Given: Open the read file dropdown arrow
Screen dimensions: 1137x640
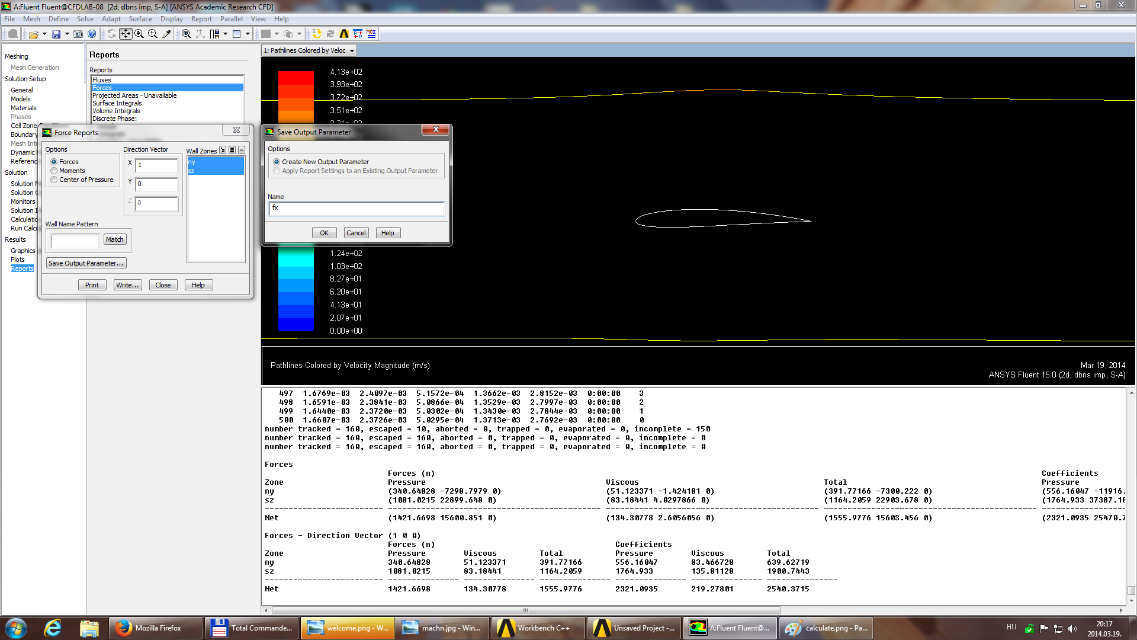Looking at the screenshot, I should [x=44, y=34].
